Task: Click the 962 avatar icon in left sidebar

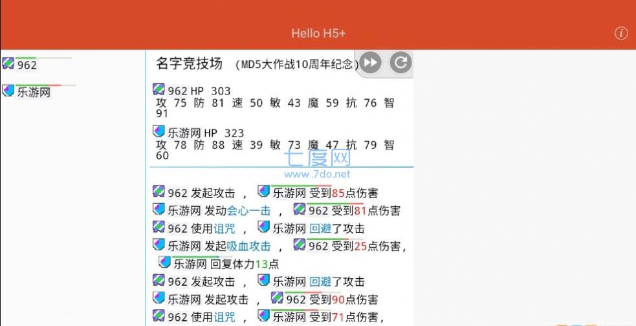Action: click(x=8, y=63)
